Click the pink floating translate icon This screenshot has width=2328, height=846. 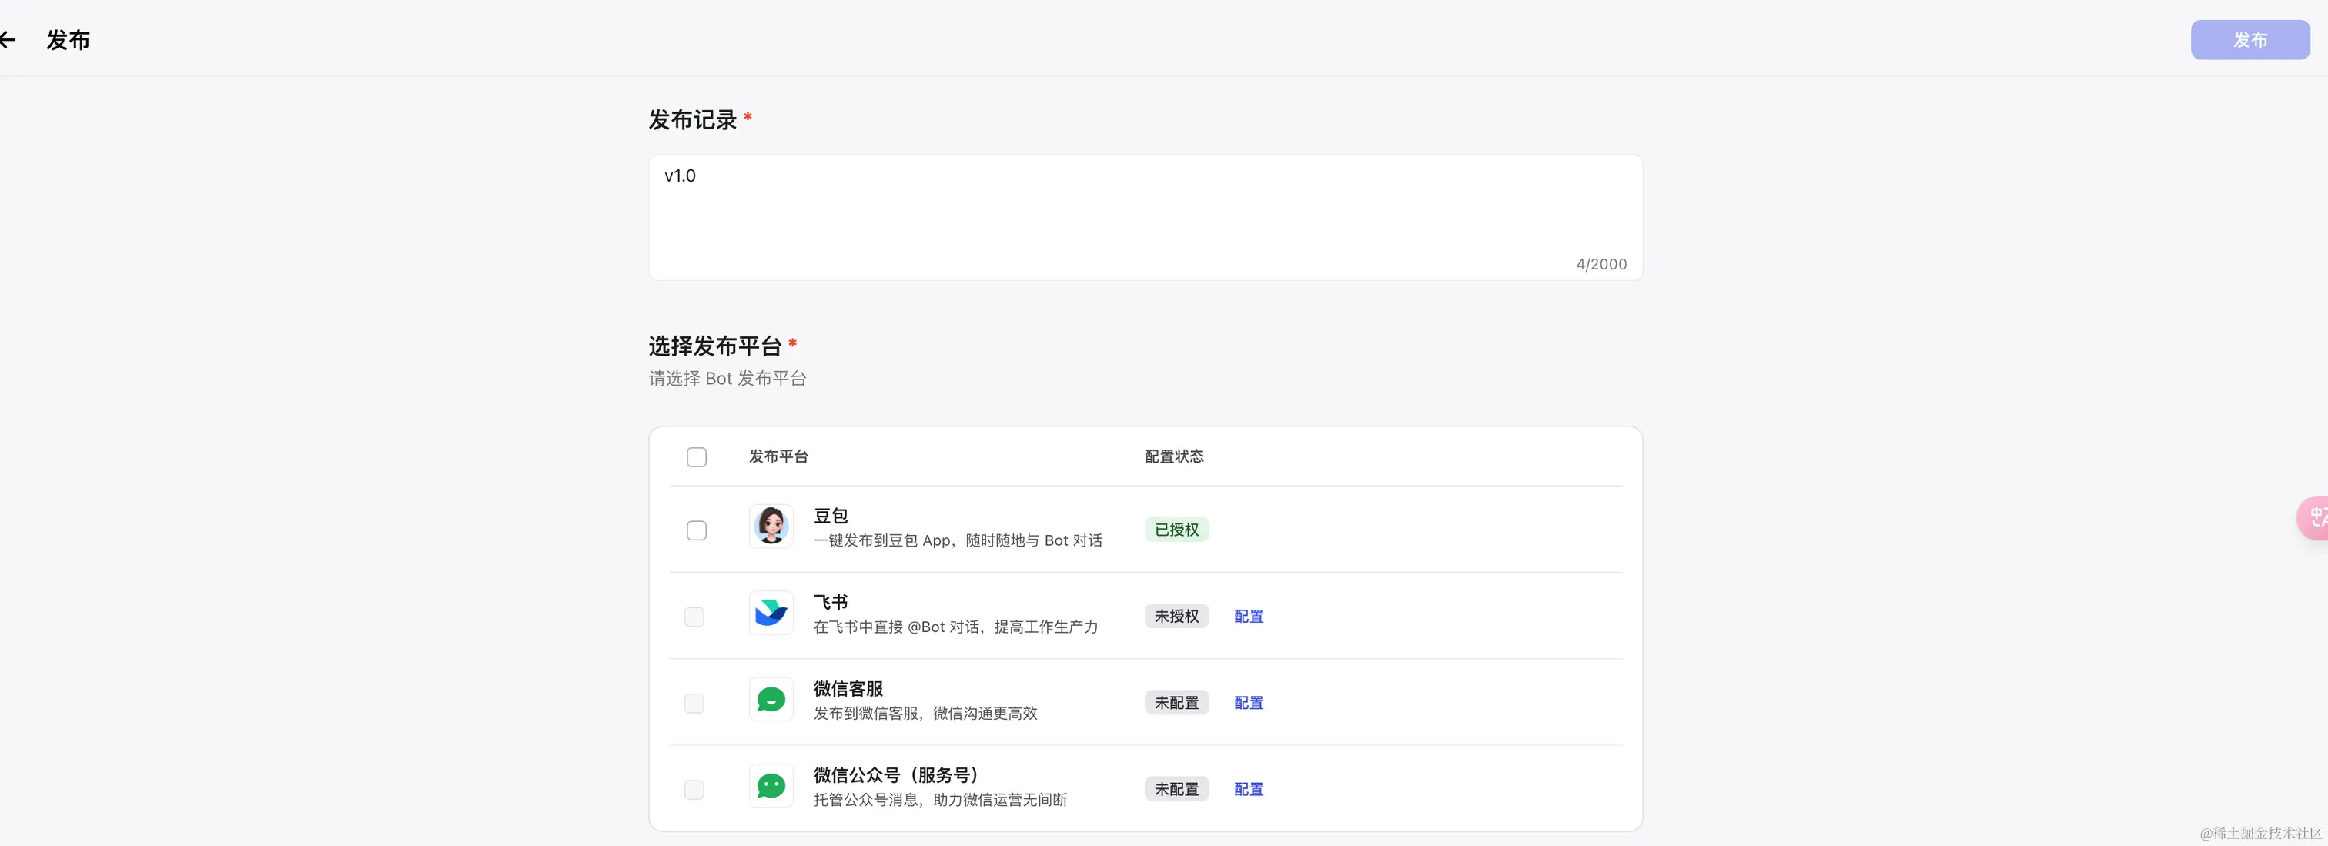(2314, 518)
